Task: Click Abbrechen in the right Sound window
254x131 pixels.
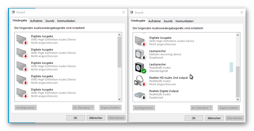Action: pyautogui.click(x=214, y=118)
